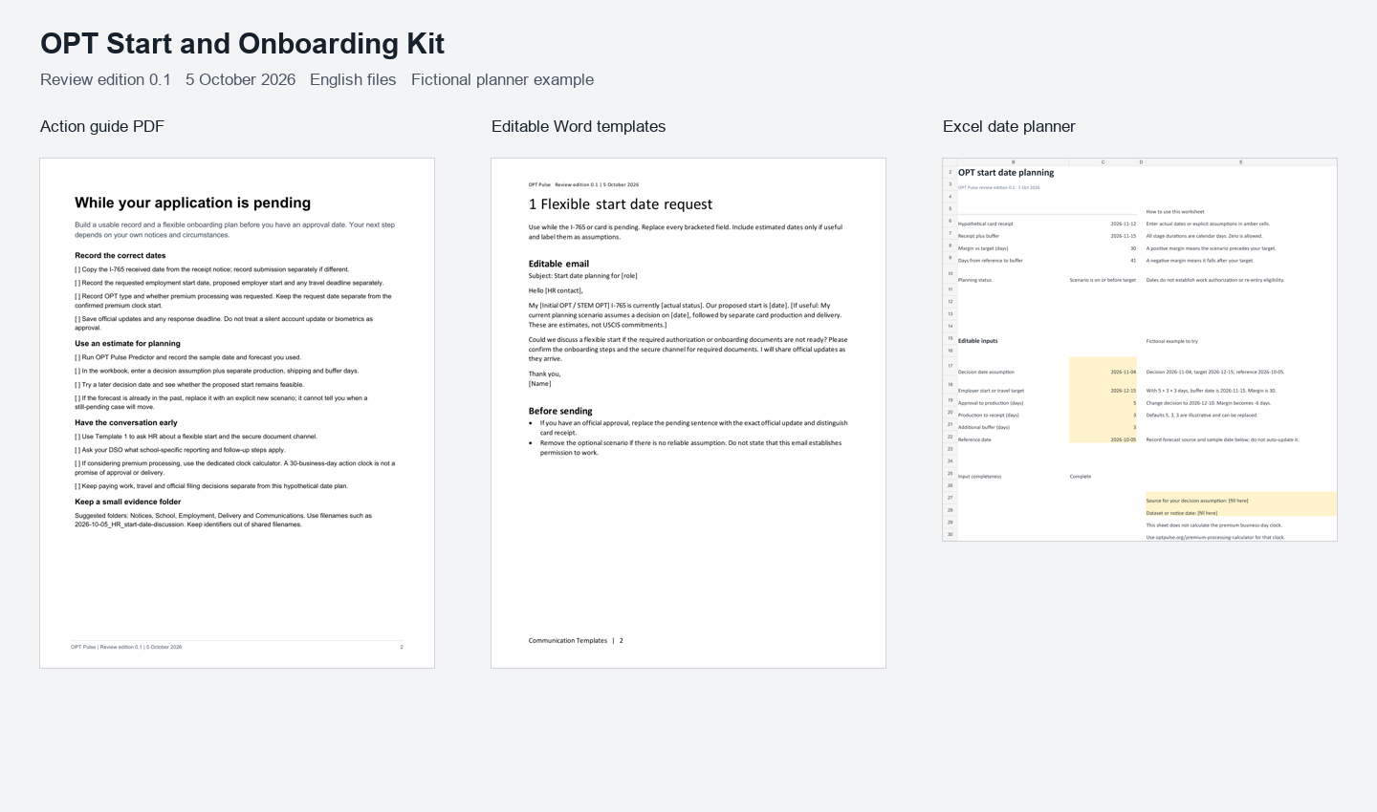This screenshot has height=812, width=1377.
Task: Click the 'Editable email' heading
Action: click(558, 264)
